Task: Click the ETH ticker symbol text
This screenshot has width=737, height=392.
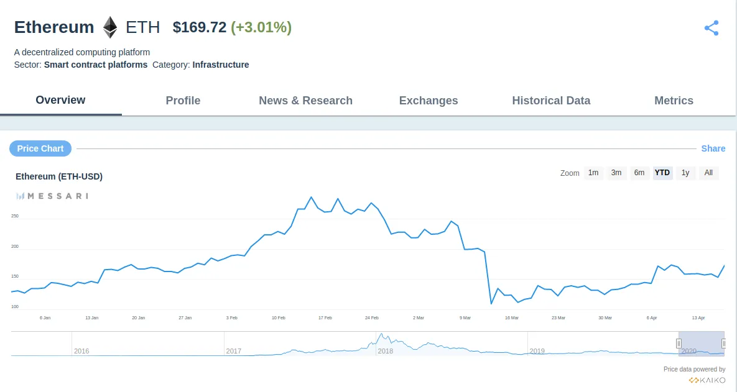Action: pyautogui.click(x=143, y=27)
